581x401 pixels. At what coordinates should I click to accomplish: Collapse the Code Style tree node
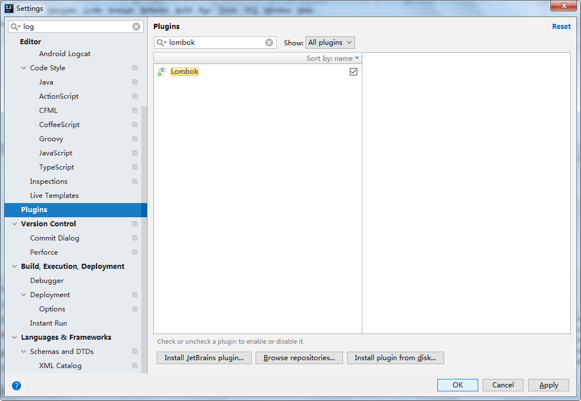coord(24,68)
